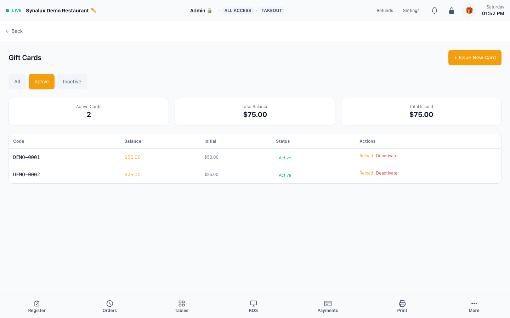
Task: Click Active status of DEMO-0002
Action: pos(285,175)
